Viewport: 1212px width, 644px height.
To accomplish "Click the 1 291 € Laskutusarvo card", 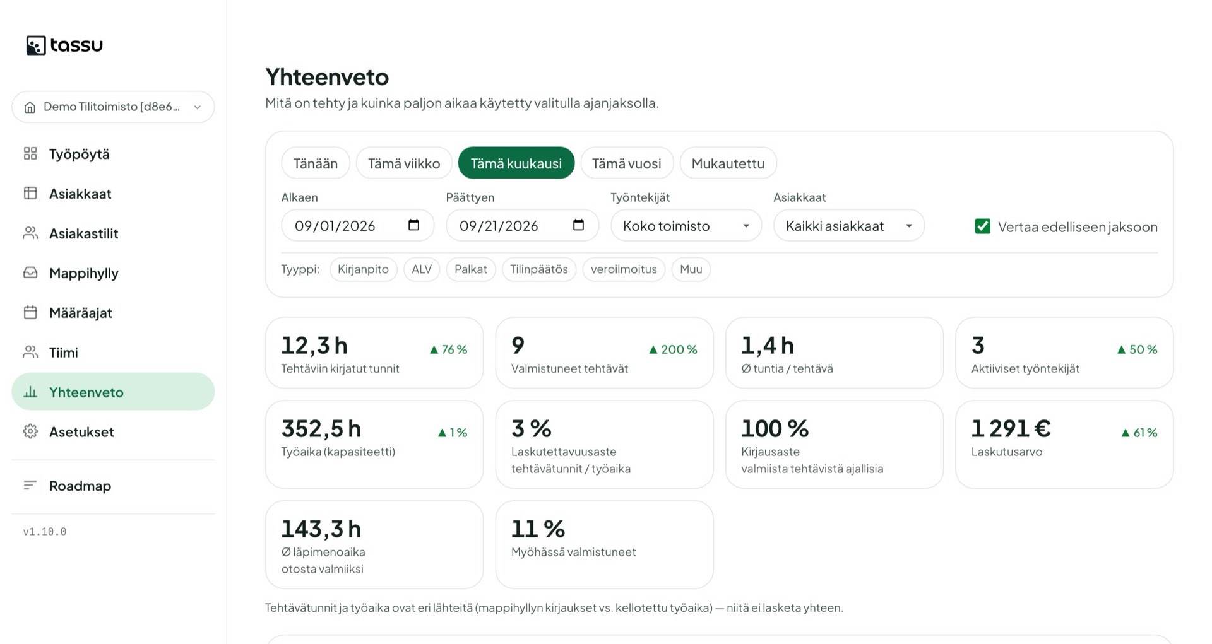I will (x=1064, y=445).
